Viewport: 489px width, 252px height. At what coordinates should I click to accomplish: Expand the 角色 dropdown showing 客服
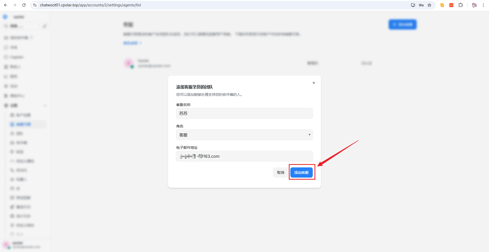[x=244, y=135]
